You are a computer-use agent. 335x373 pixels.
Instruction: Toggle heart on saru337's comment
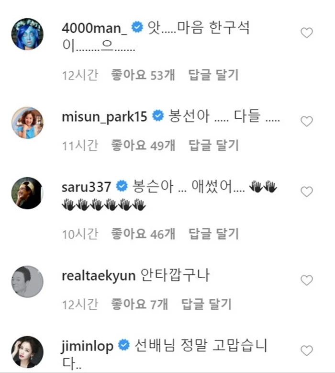coord(306,192)
